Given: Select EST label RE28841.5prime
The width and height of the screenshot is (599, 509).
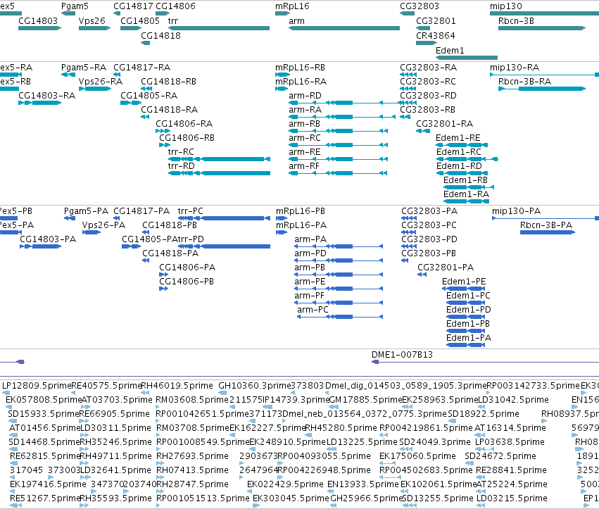Looking at the screenshot, I should click(512, 470).
